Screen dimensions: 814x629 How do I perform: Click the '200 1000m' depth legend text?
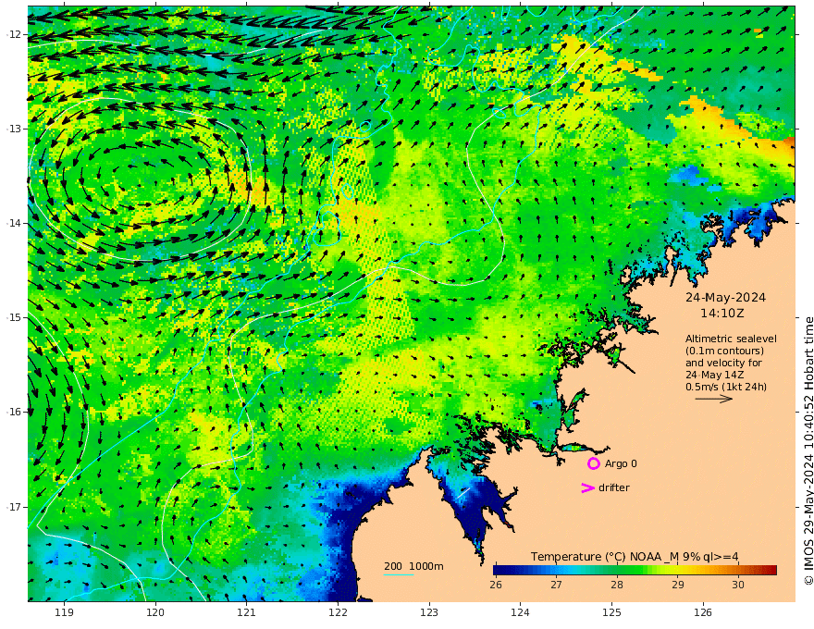[x=413, y=566]
